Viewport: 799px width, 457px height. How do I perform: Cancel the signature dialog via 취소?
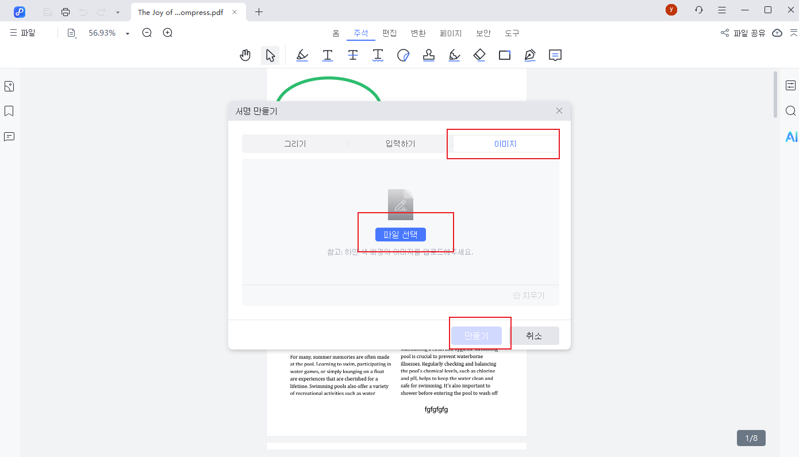coord(534,335)
